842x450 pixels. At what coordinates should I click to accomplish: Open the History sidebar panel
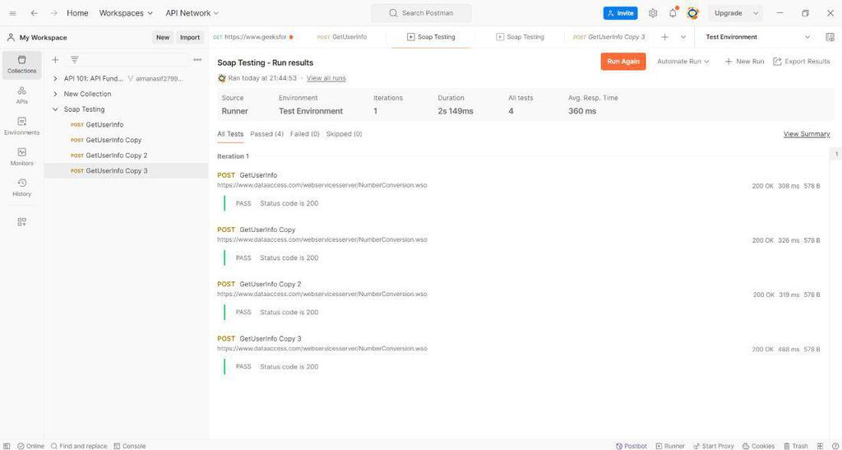click(x=22, y=188)
